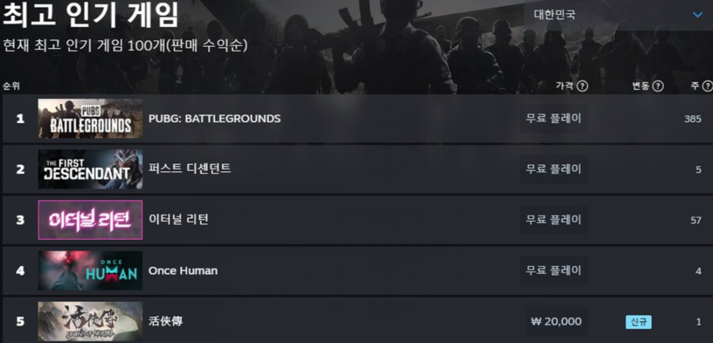Click 무료 플레이 button for Once Human
Screen dimensions: 713x343
click(553, 271)
